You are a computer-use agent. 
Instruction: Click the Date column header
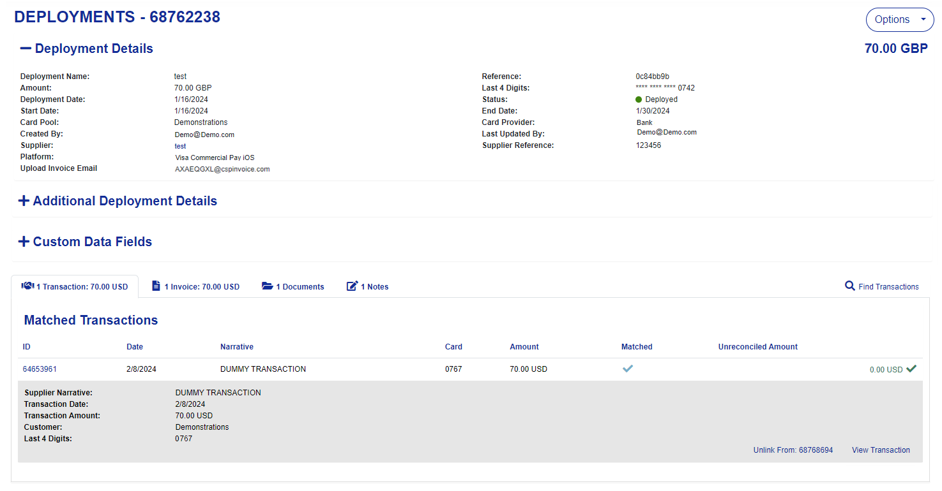click(x=135, y=347)
